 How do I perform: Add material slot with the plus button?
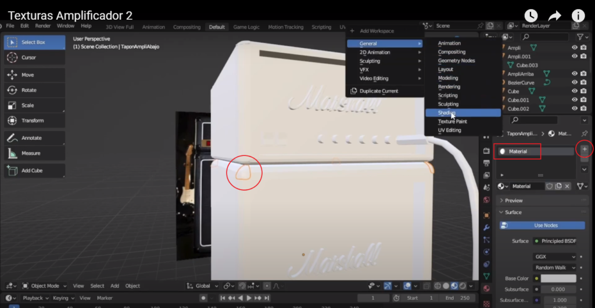pos(585,149)
